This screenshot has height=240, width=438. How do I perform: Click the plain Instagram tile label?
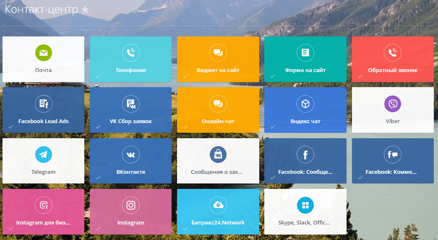click(x=131, y=223)
